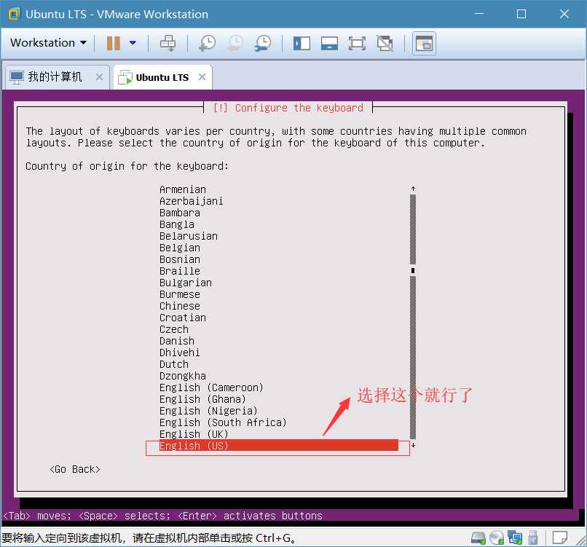Click the hard disk status icon
The width and height of the screenshot is (587, 547).
click(x=478, y=538)
